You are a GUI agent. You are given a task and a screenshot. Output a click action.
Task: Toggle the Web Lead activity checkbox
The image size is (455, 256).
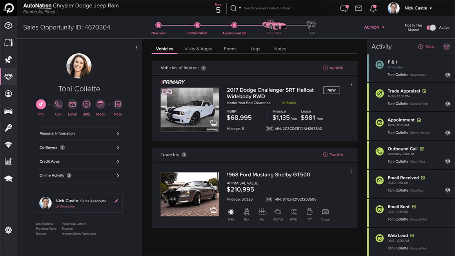tap(412, 236)
